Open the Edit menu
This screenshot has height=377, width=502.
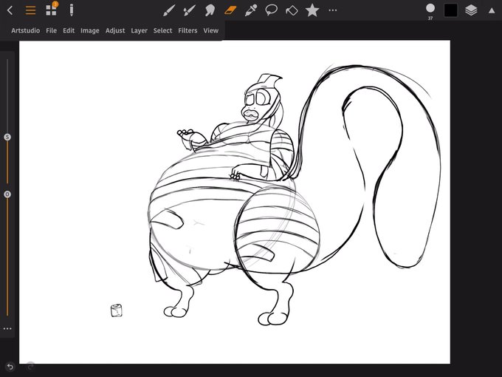click(x=69, y=30)
